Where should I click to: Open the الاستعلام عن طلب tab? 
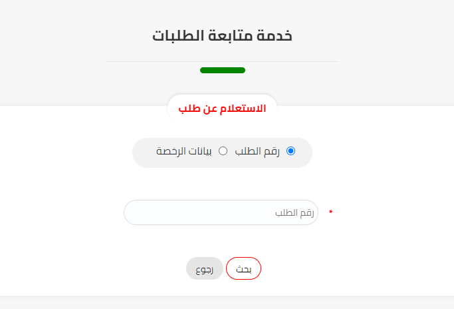tap(222, 108)
